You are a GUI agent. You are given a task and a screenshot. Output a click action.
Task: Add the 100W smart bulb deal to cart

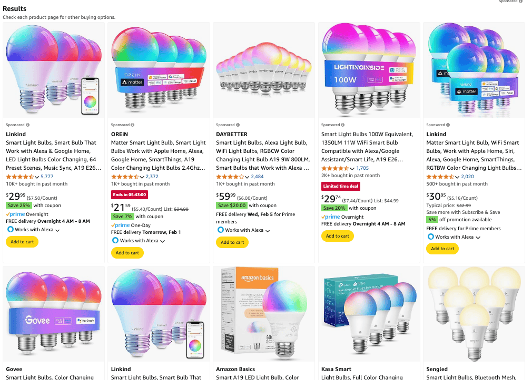(x=337, y=235)
